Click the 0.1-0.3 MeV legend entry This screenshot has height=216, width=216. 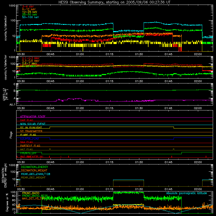pyautogui.click(x=31, y=58)
